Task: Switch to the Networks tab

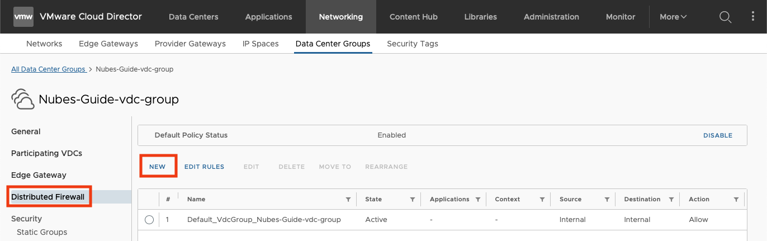Action: pos(44,44)
